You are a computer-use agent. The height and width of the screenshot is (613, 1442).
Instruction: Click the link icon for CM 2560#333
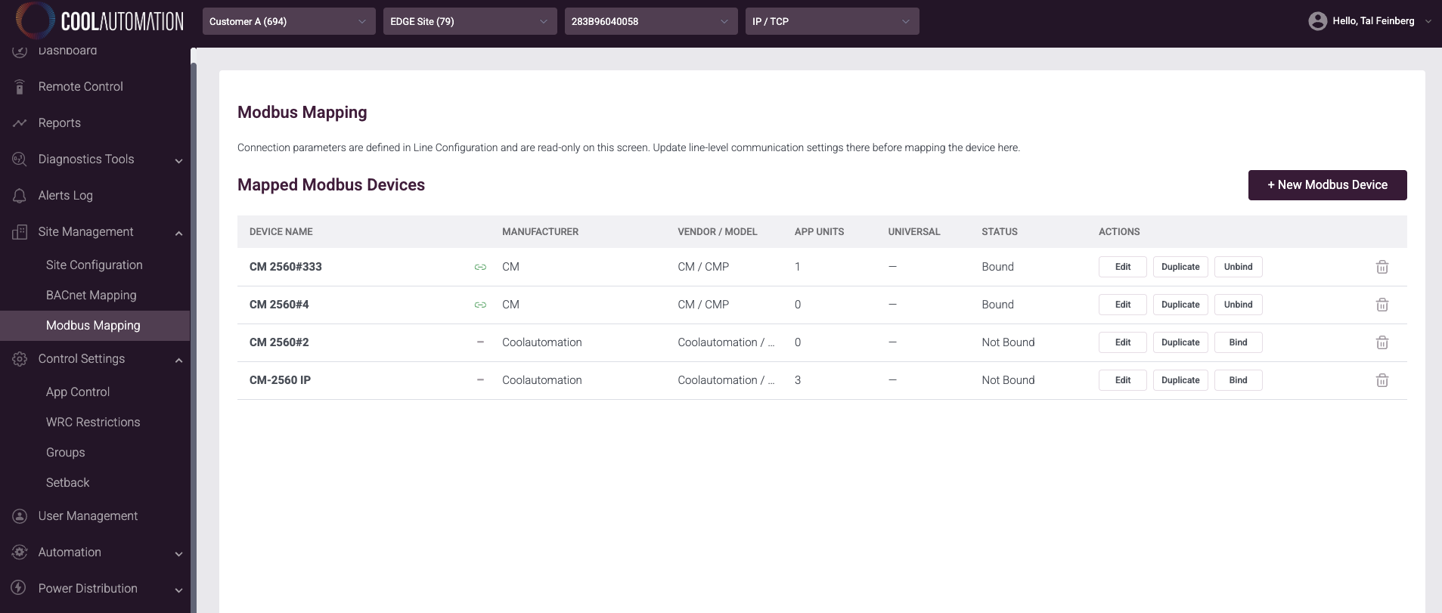tap(480, 267)
